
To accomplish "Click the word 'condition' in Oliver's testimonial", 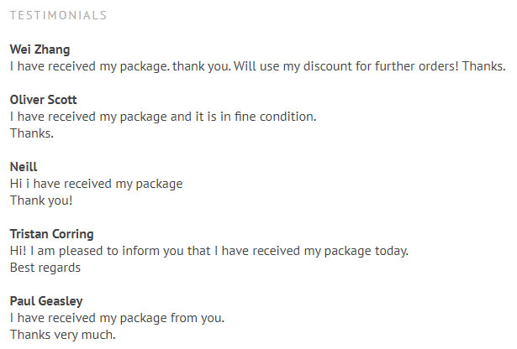I will 288,117.
